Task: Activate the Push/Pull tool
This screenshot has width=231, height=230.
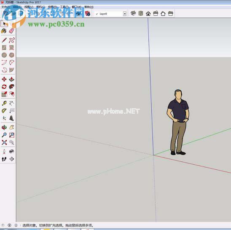Action: 12,79
